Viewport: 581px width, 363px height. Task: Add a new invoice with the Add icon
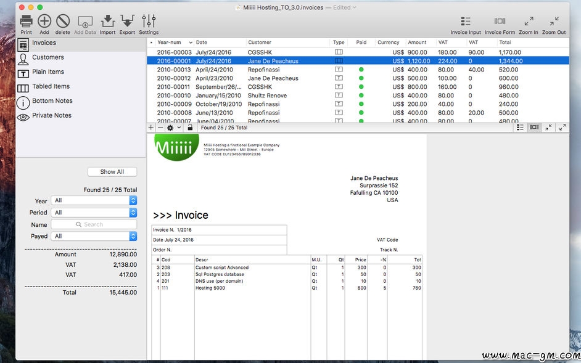point(44,21)
